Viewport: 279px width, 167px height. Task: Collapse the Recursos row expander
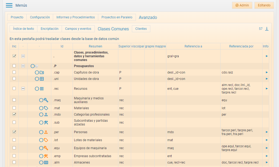(23, 88)
